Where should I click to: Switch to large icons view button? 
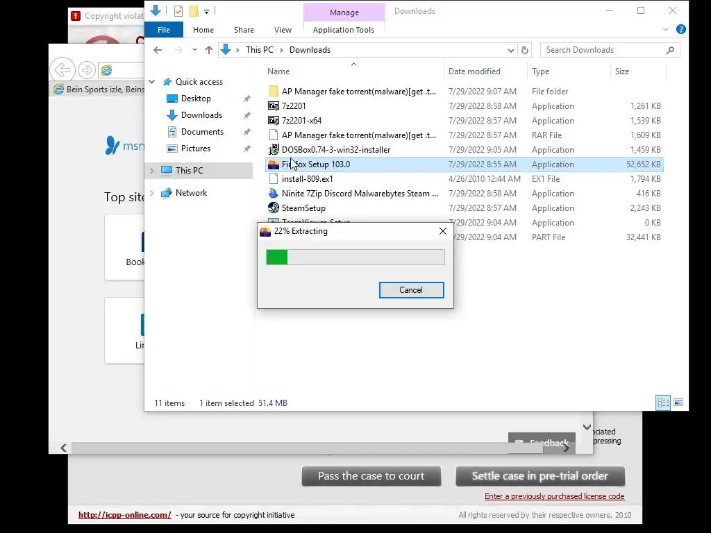pos(678,403)
